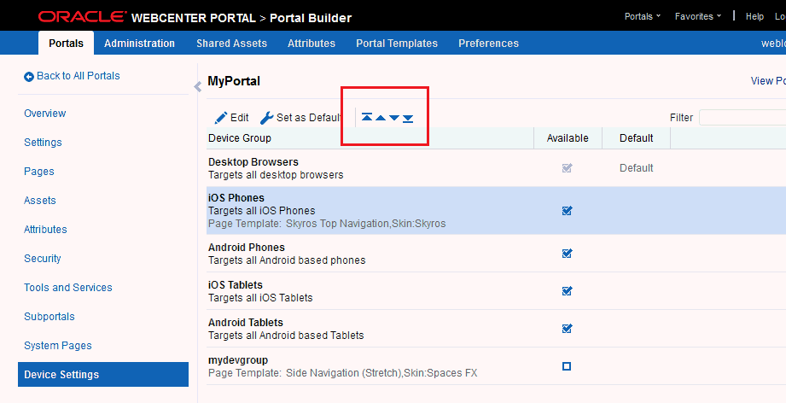This screenshot has width=786, height=403.
Task: Click the MyPortal heading
Action: pyautogui.click(x=234, y=81)
